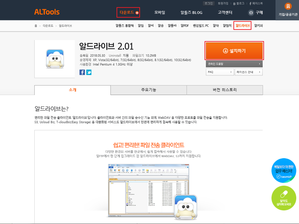Click the 로그인 link

pyautogui.click(x=209, y=3)
